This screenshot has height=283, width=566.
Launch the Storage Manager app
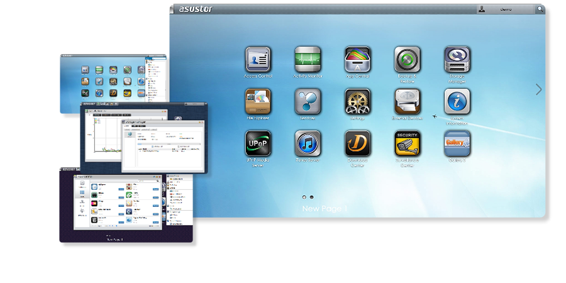[x=457, y=60]
